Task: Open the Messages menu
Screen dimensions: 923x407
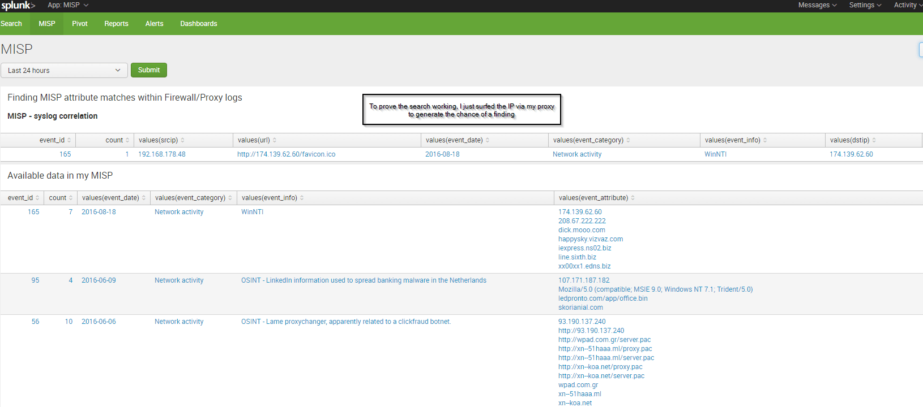Action: coord(817,5)
